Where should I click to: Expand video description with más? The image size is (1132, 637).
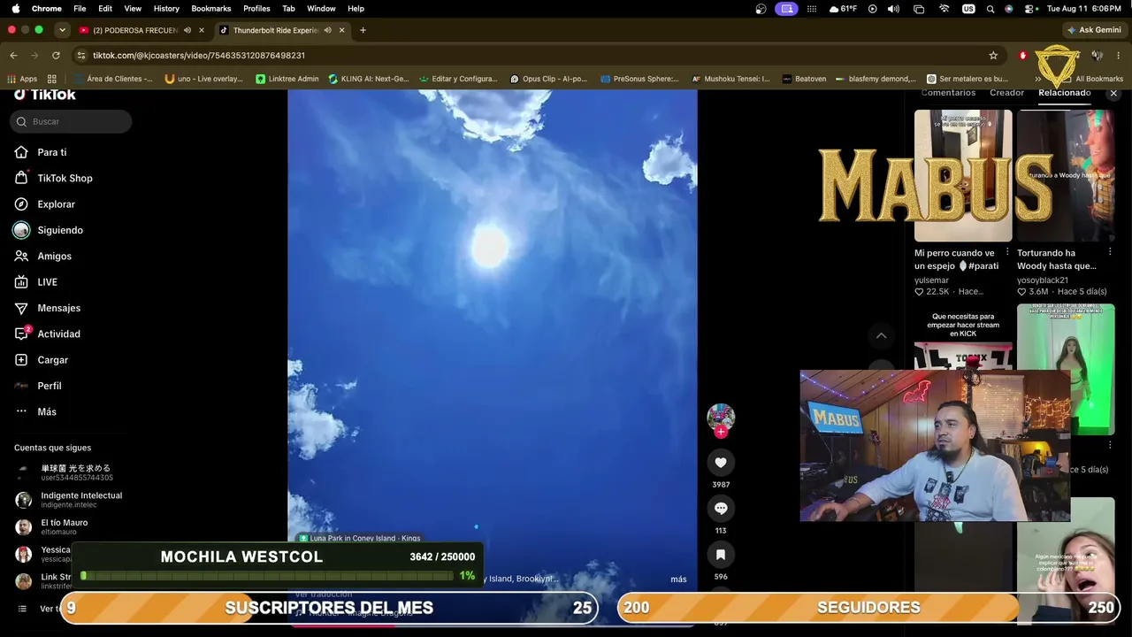[678, 579]
